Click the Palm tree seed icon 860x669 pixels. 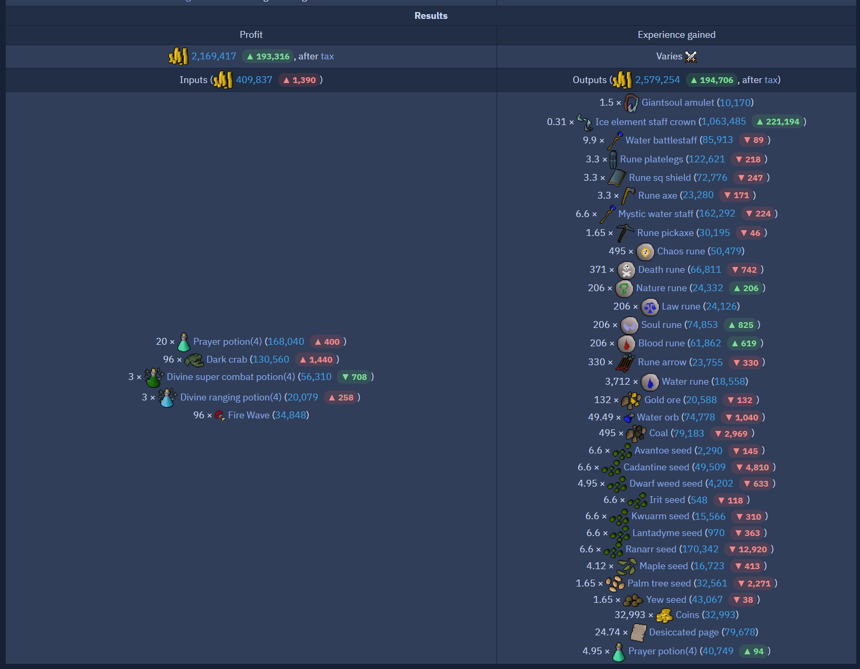pos(615,583)
